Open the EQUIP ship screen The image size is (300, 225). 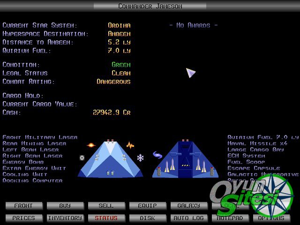[x=148, y=206]
